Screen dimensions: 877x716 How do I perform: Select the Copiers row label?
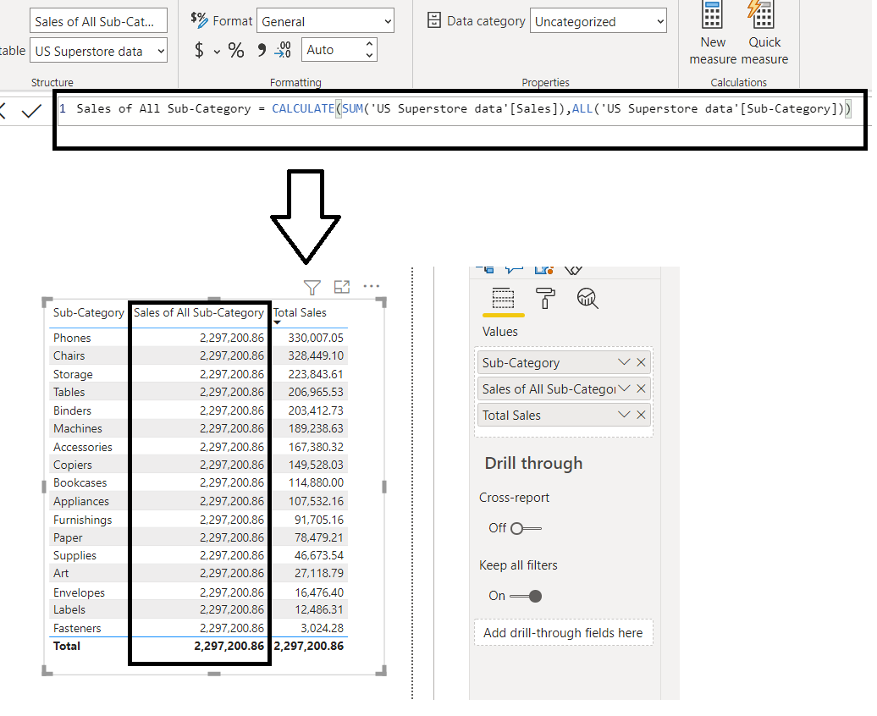73,465
